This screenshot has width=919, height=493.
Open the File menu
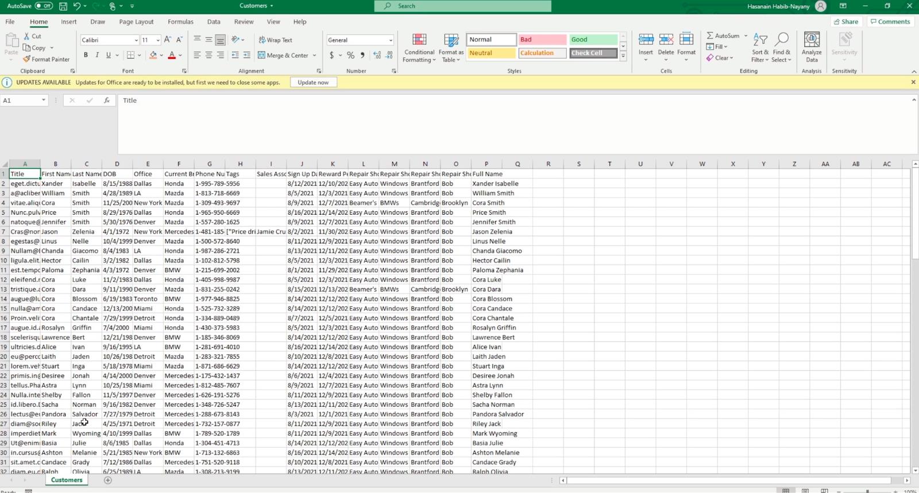(x=10, y=22)
